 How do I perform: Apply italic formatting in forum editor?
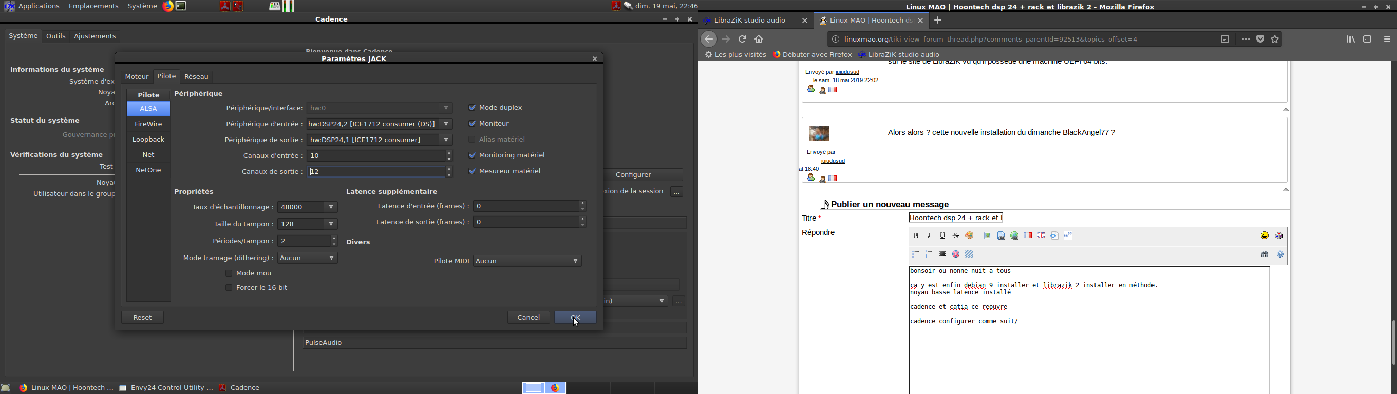pyautogui.click(x=930, y=236)
